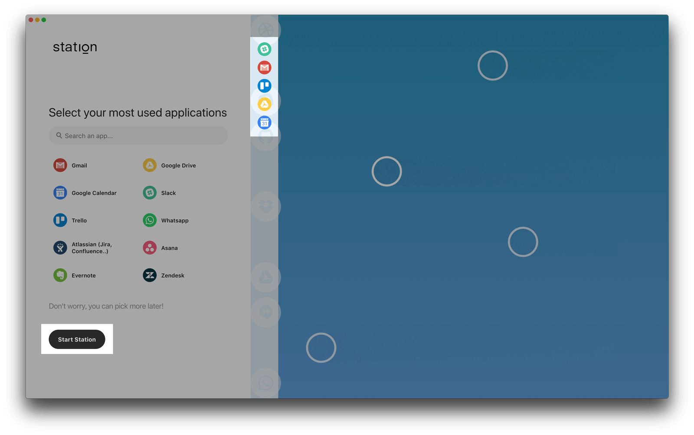Click the faded Dropbox icon in the sidebar
The image size is (694, 435).
265,207
